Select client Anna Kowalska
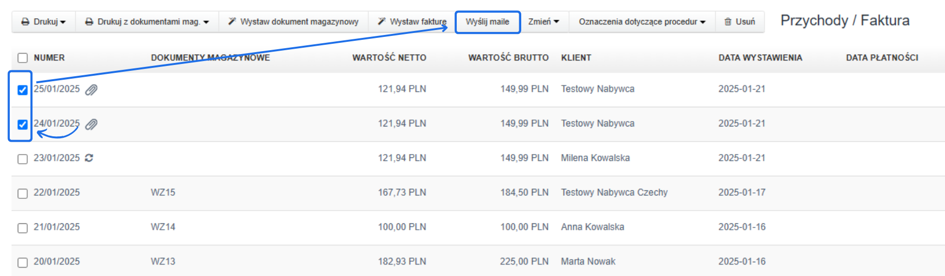The image size is (945, 276). point(593,227)
